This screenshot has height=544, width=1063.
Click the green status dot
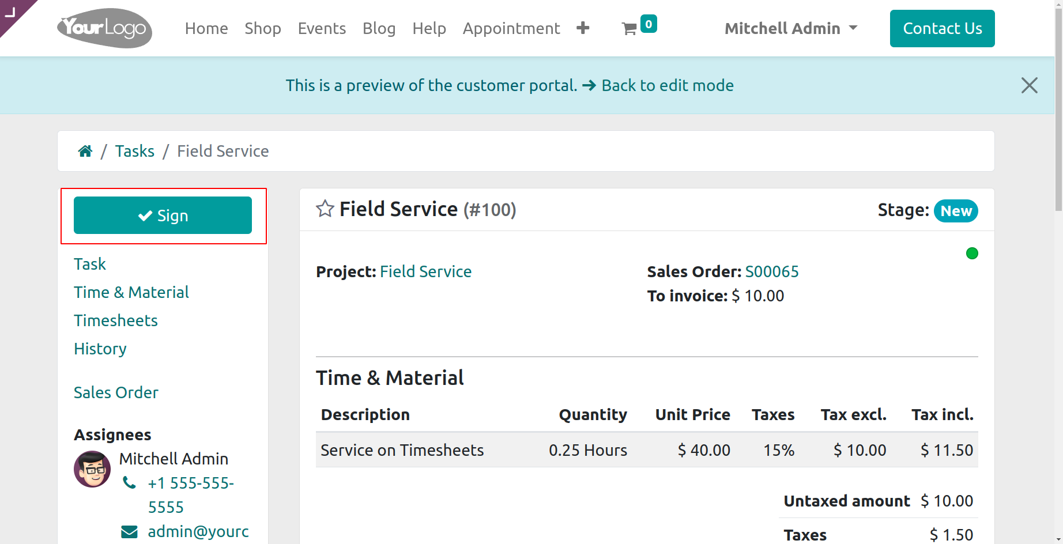[x=972, y=254]
